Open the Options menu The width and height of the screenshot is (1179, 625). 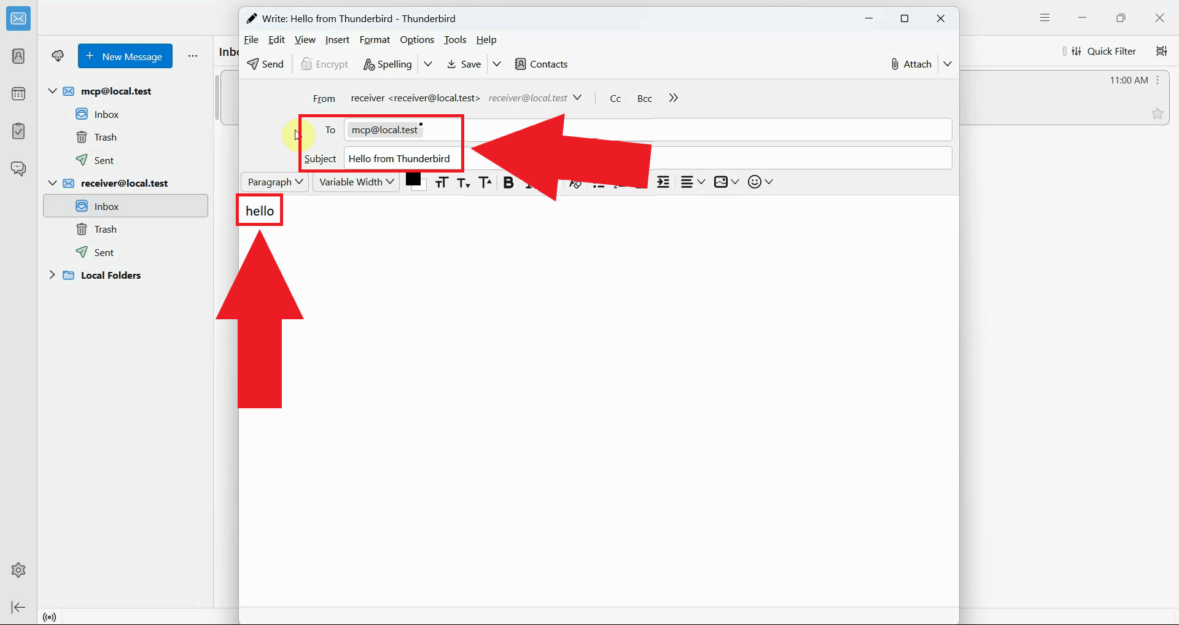[417, 39]
